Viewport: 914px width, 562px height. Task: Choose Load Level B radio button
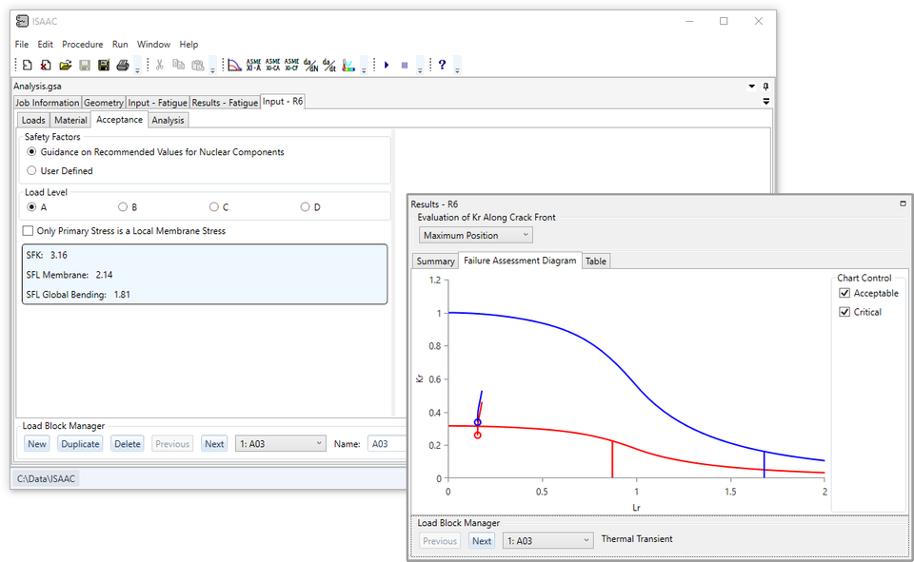point(123,206)
